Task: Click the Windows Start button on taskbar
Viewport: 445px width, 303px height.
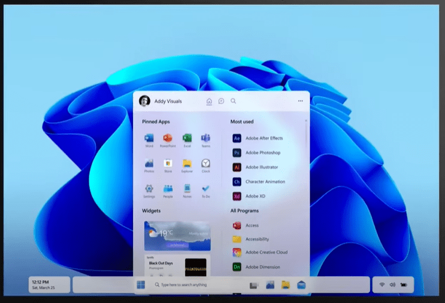Action: coord(141,284)
